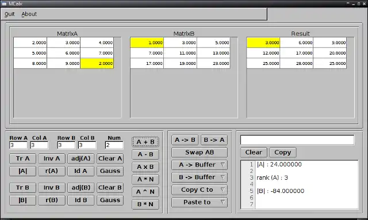
Task: Expand the B -> Buffer dropdown
Action: pos(200,177)
